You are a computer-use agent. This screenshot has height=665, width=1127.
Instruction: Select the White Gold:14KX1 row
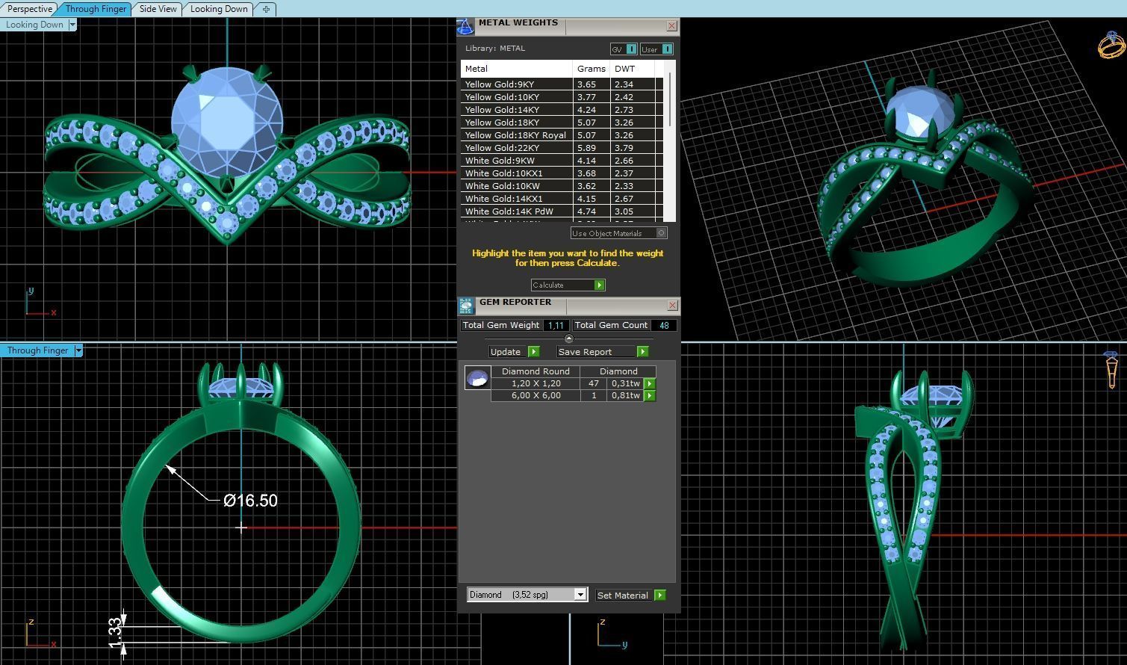click(562, 199)
